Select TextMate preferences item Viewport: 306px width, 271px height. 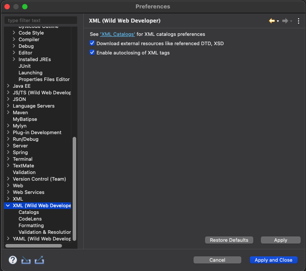point(23,166)
